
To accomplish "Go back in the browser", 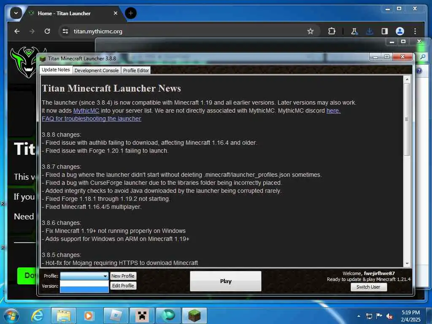I will coord(17,31).
